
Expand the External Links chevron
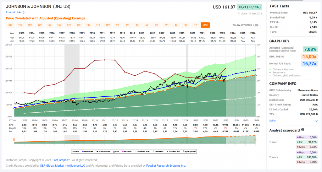point(24,13)
